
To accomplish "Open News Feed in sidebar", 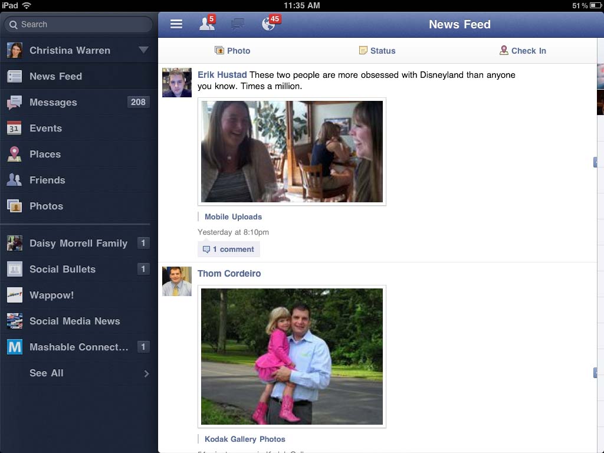I will click(x=78, y=76).
